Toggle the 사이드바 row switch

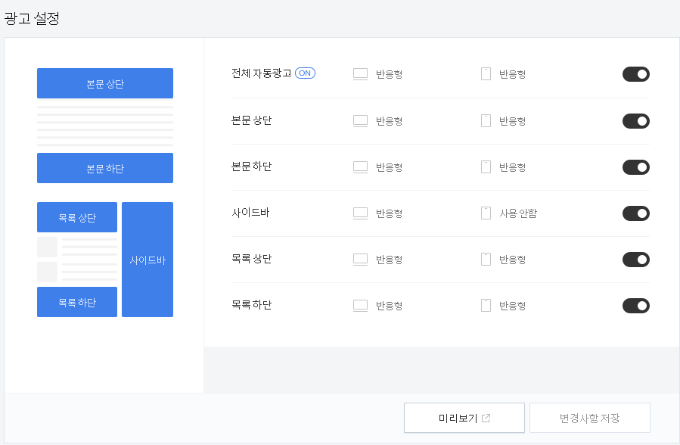pyautogui.click(x=636, y=213)
